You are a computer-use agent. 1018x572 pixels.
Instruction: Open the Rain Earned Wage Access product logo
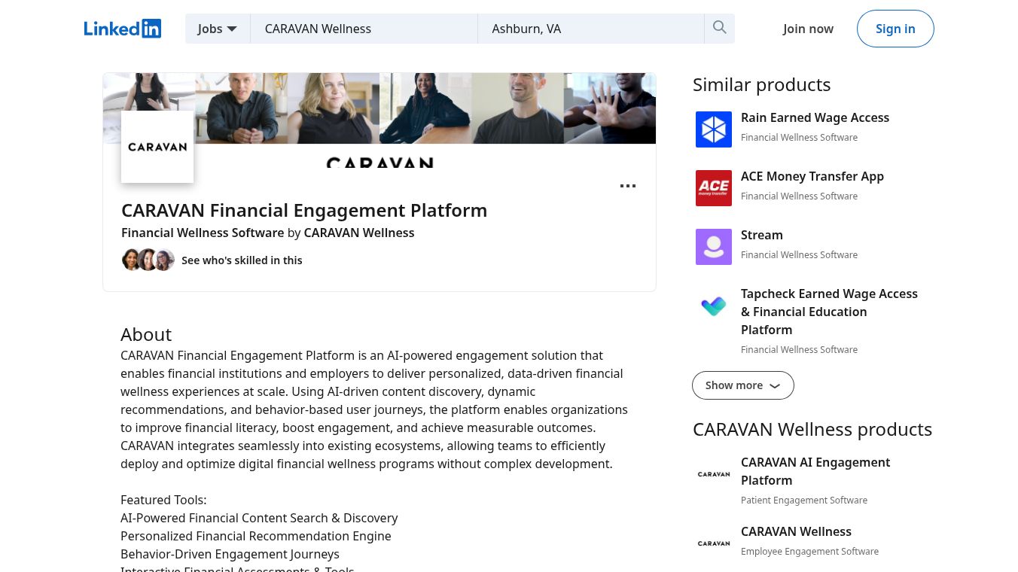(x=713, y=129)
